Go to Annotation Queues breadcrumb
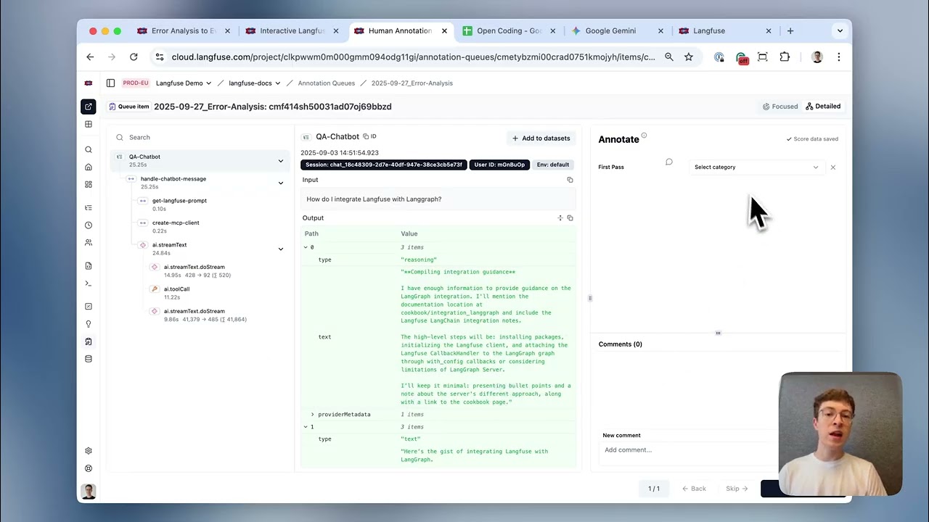Screen dimensions: 929x522 tap(327, 83)
